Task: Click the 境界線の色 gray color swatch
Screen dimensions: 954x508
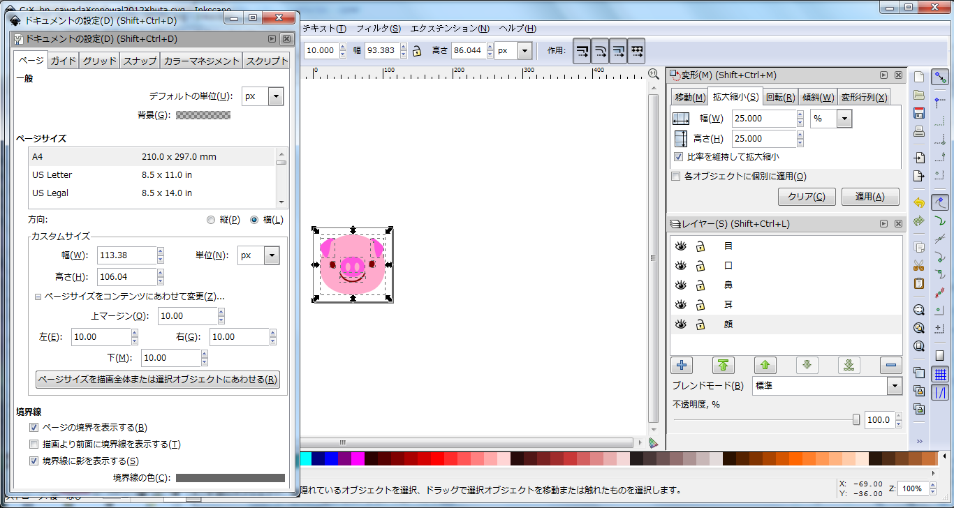Action: tap(230, 478)
